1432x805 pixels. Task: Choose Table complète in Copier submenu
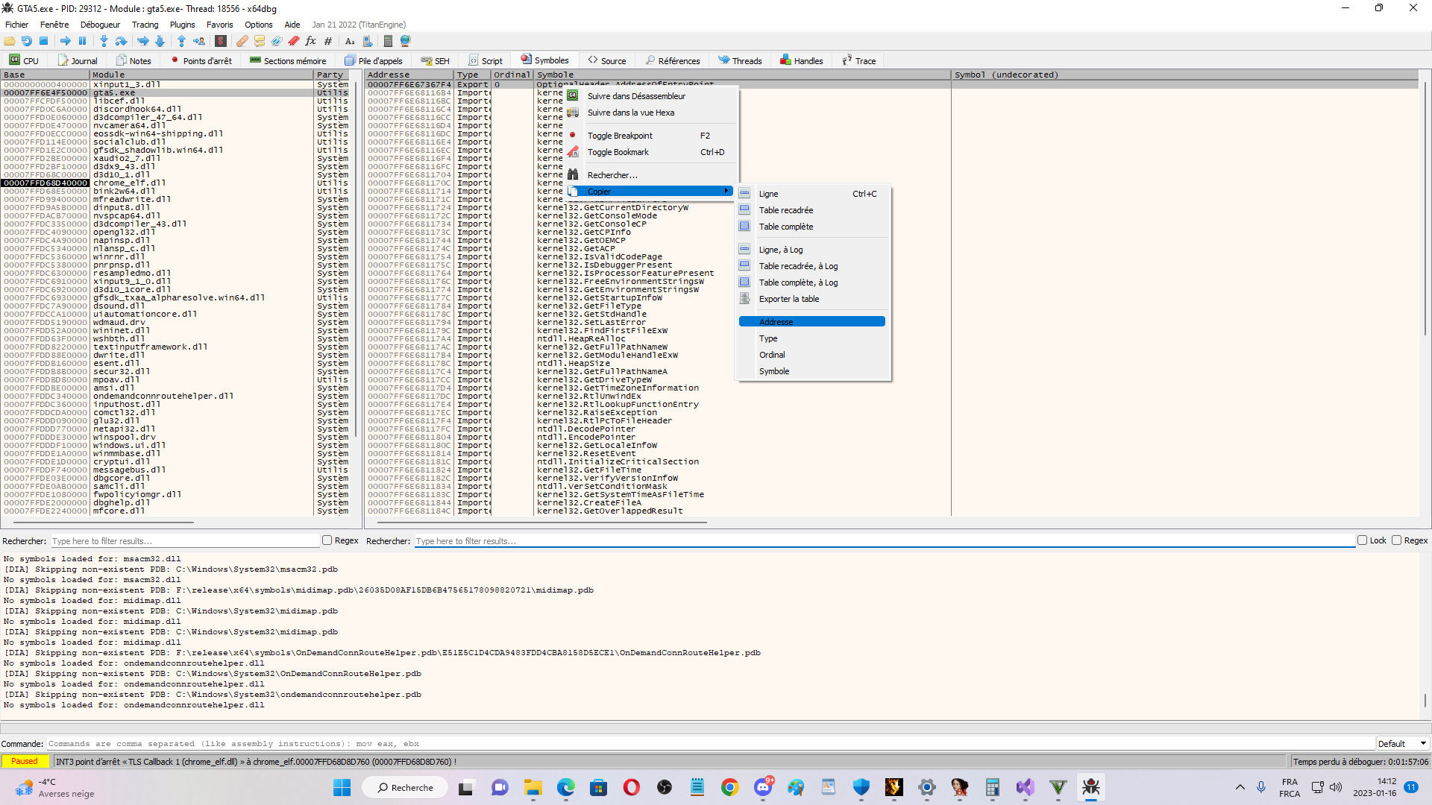pyautogui.click(x=813, y=227)
